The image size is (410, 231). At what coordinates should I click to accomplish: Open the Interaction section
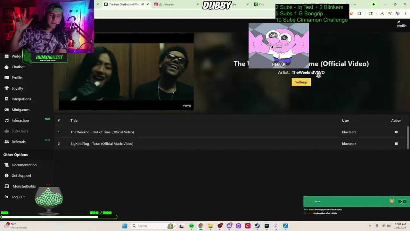[20, 120]
